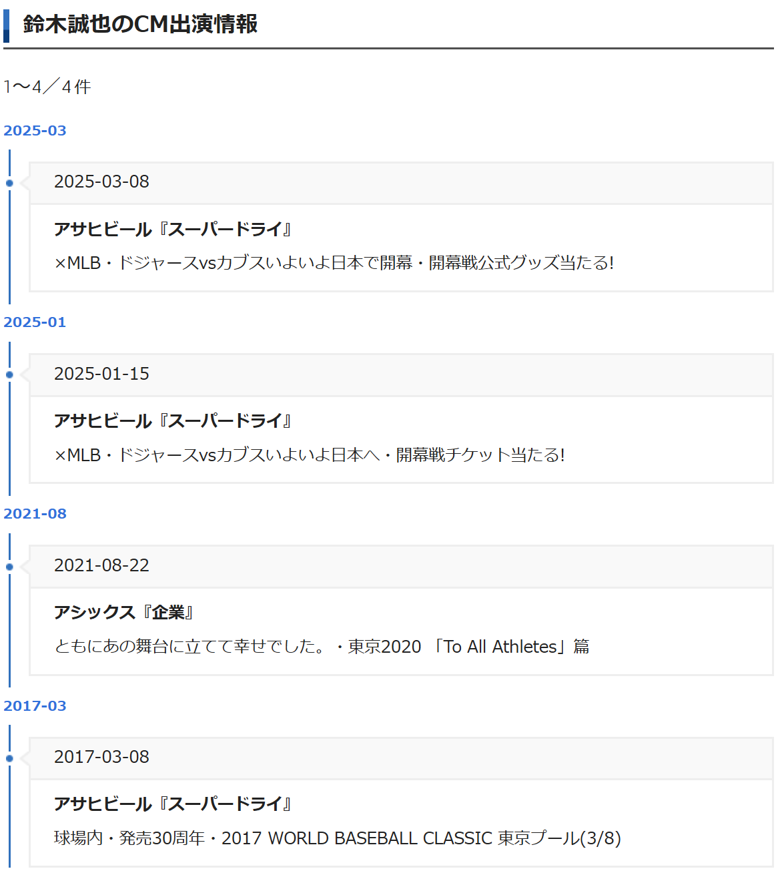Click the 2025-03-08 date header
784x877 pixels.
[101, 182]
